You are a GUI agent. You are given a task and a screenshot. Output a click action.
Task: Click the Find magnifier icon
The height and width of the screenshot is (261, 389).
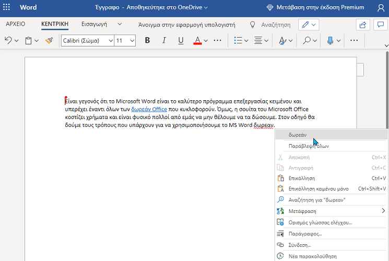(307, 40)
